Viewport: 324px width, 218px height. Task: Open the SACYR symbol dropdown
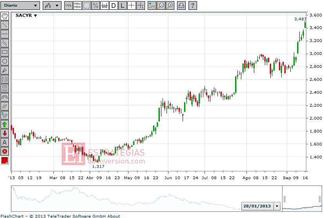point(26,16)
